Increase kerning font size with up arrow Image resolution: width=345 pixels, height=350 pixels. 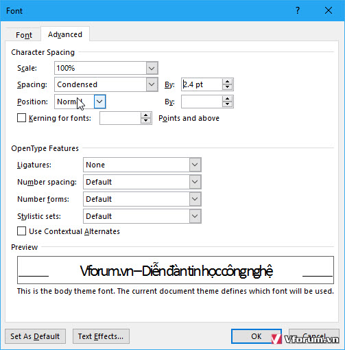146,115
